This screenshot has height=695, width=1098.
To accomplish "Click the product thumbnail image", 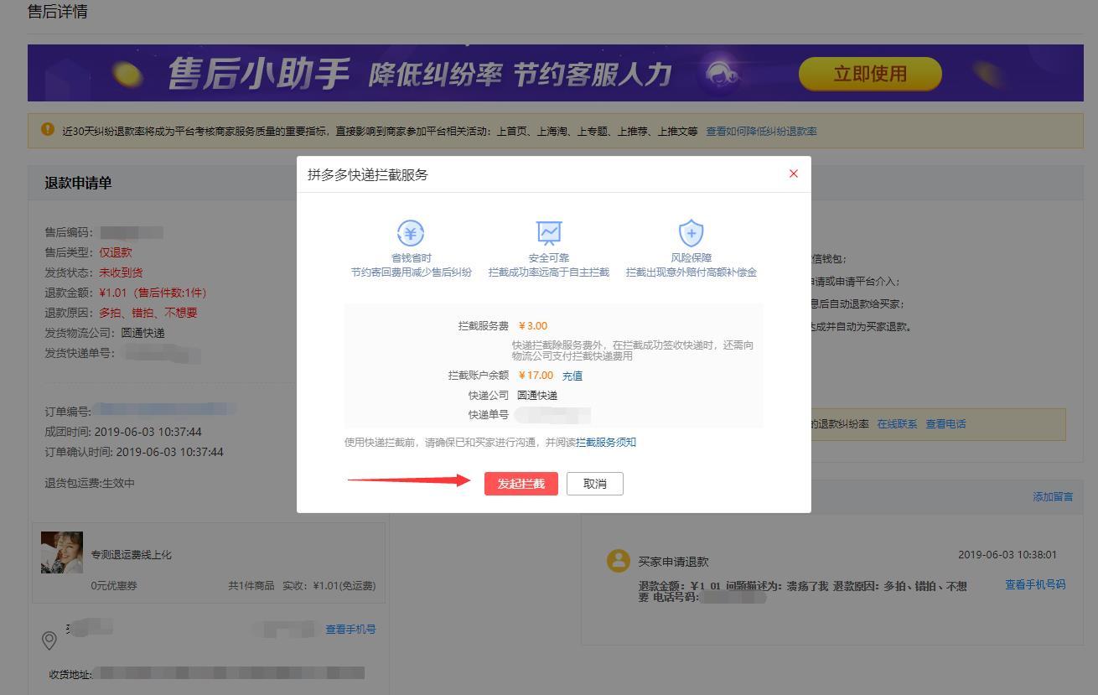I will [x=62, y=552].
